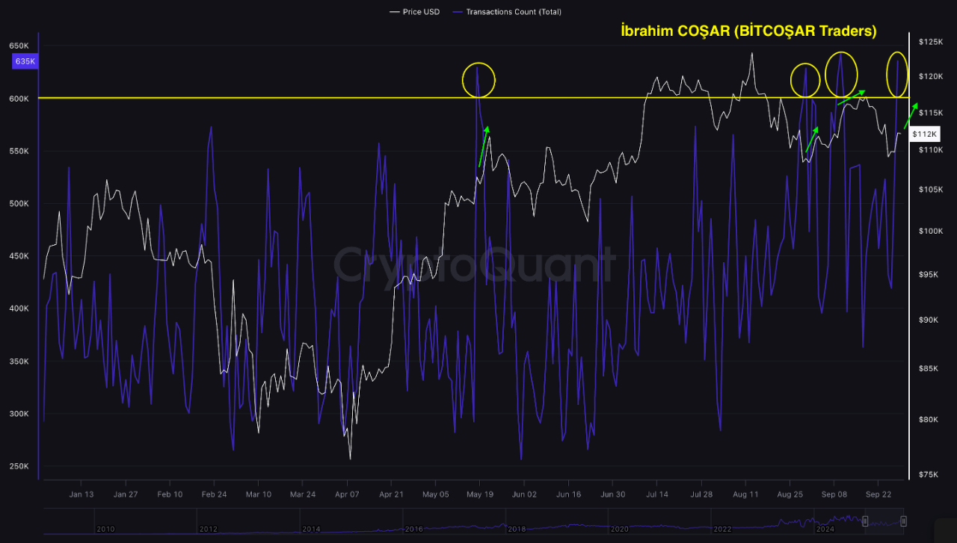Screen dimensions: 957x543
Task: Select the 2010 label in the minimap
Action: coord(106,528)
